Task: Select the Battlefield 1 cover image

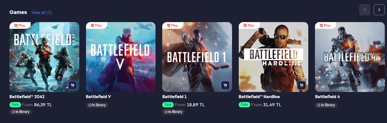Action: click(x=197, y=57)
